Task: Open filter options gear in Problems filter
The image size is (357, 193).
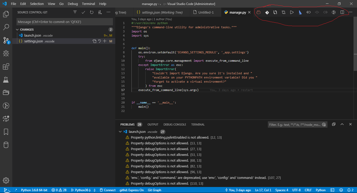Action: 324,124
